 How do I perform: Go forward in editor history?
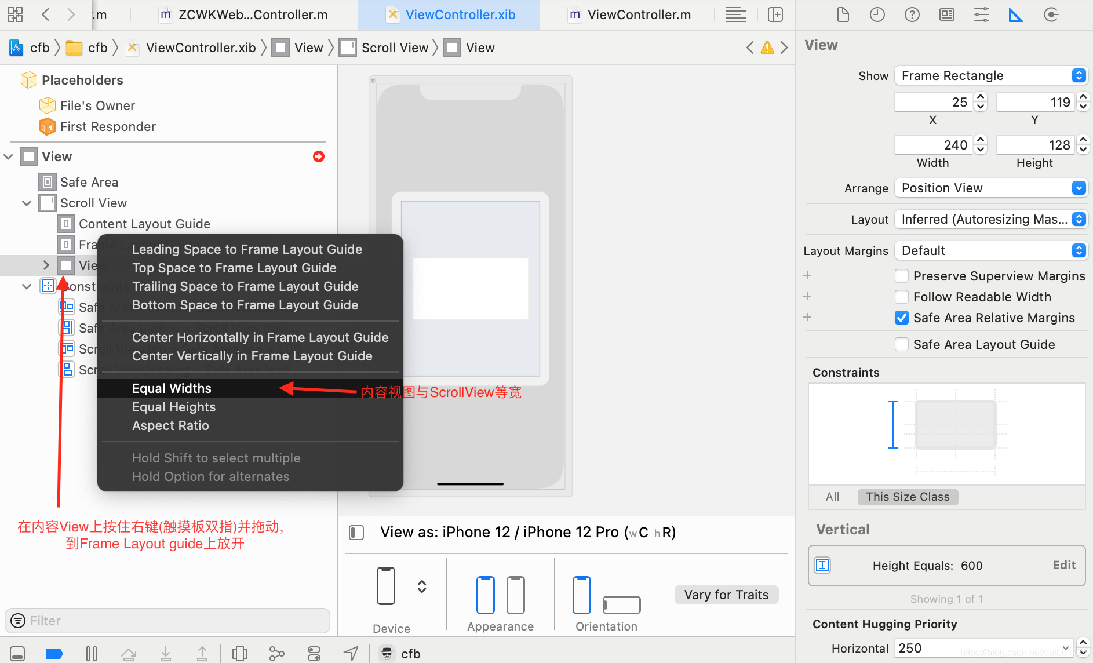[71, 14]
